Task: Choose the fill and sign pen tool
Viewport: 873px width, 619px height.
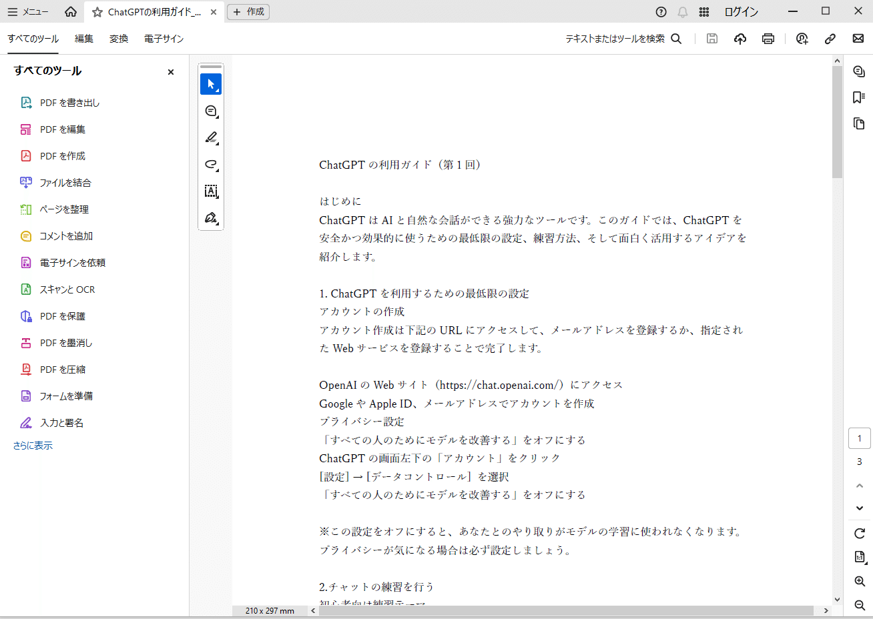Action: [211, 217]
